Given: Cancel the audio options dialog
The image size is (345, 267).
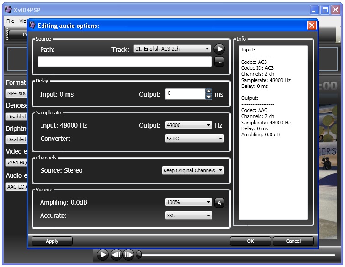Looking at the screenshot, I should 293,241.
